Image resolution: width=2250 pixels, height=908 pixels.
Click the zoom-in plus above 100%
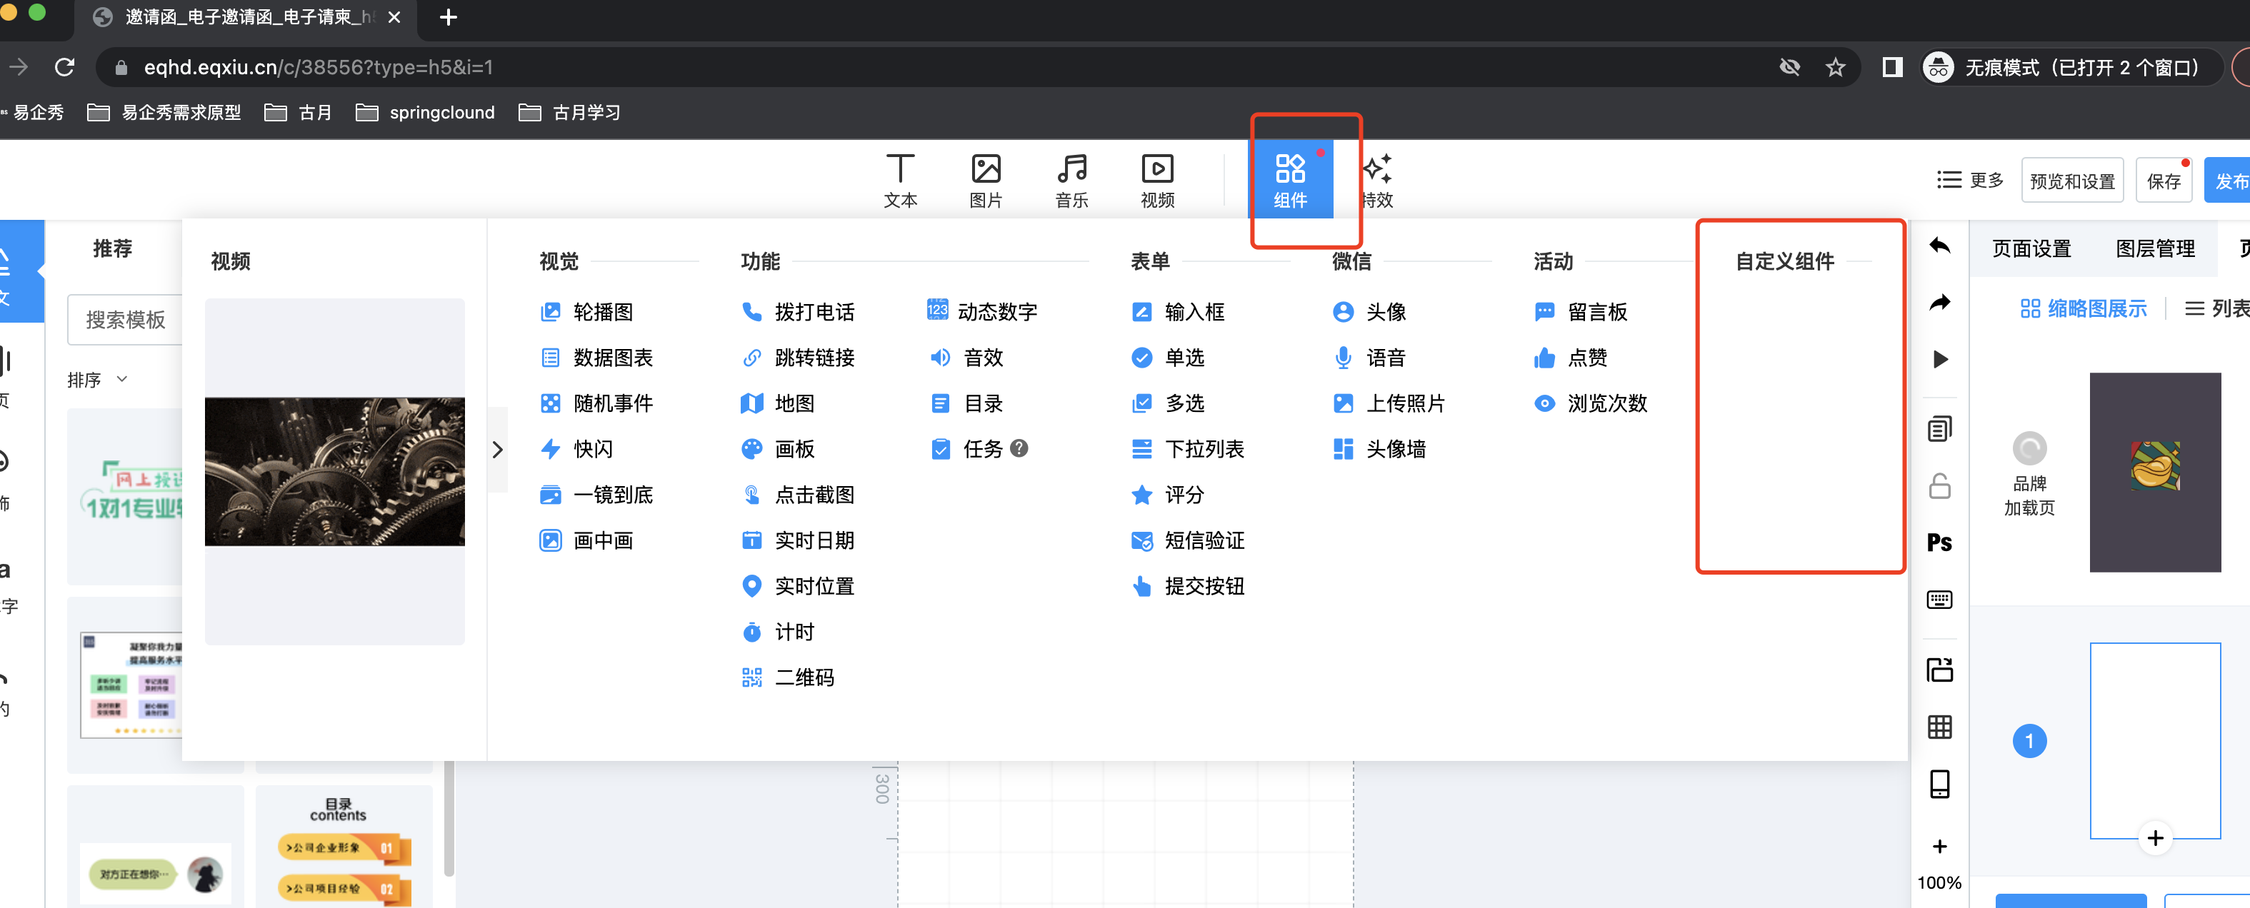[x=1939, y=845]
